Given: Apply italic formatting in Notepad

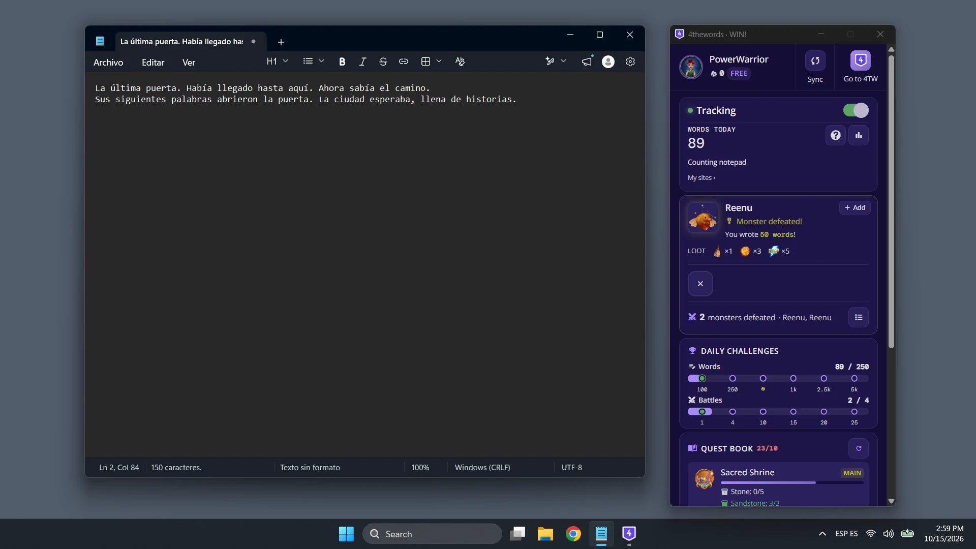Looking at the screenshot, I should click(362, 62).
